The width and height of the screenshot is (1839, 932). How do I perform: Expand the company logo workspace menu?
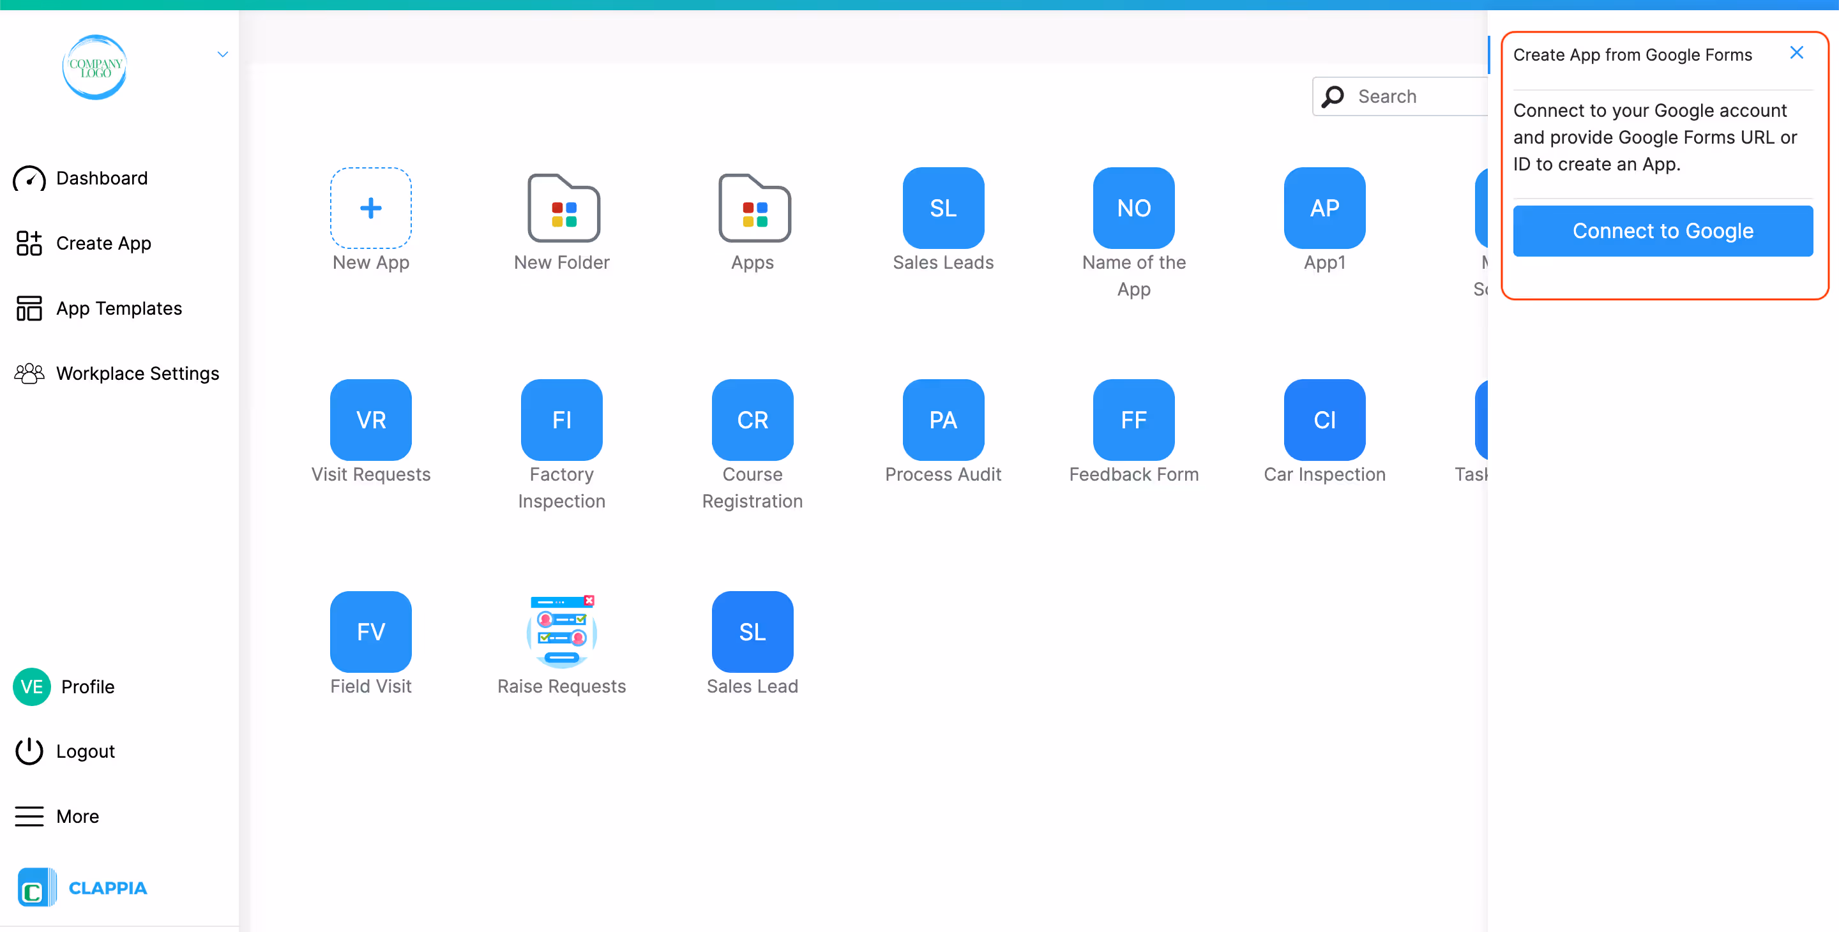[x=222, y=54]
